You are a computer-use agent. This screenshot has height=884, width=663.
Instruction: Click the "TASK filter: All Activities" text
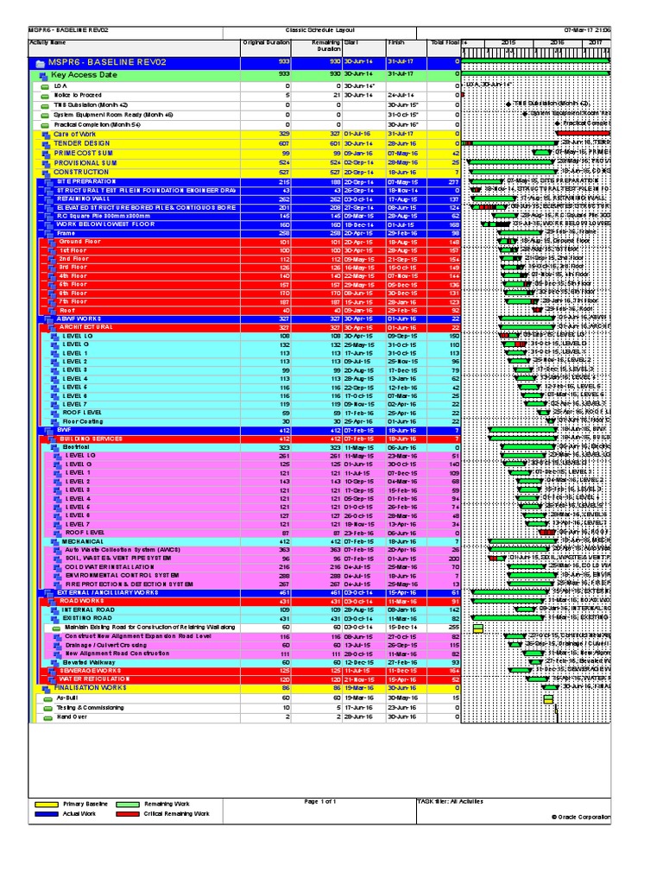point(450,802)
